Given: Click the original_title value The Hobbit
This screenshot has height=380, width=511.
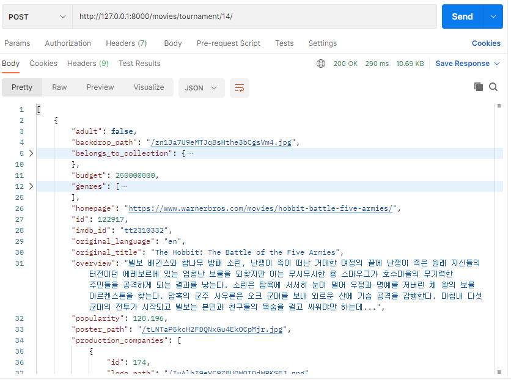Looking at the screenshot, I should (245, 252).
